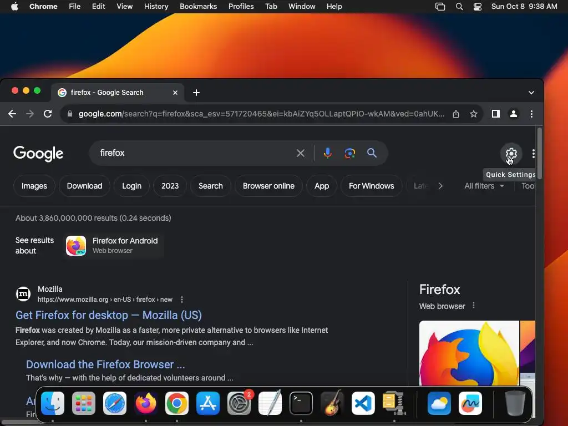Image resolution: width=568 pixels, height=426 pixels.
Task: Open Archive Utility zipper icon in dock
Action: 394,403
